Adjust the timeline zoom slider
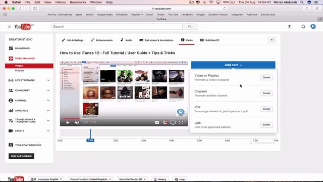Image resolution: width=323 pixels, height=182 pixels. [265, 143]
